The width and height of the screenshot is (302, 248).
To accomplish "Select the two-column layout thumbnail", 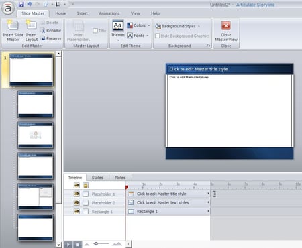I will (36, 197).
